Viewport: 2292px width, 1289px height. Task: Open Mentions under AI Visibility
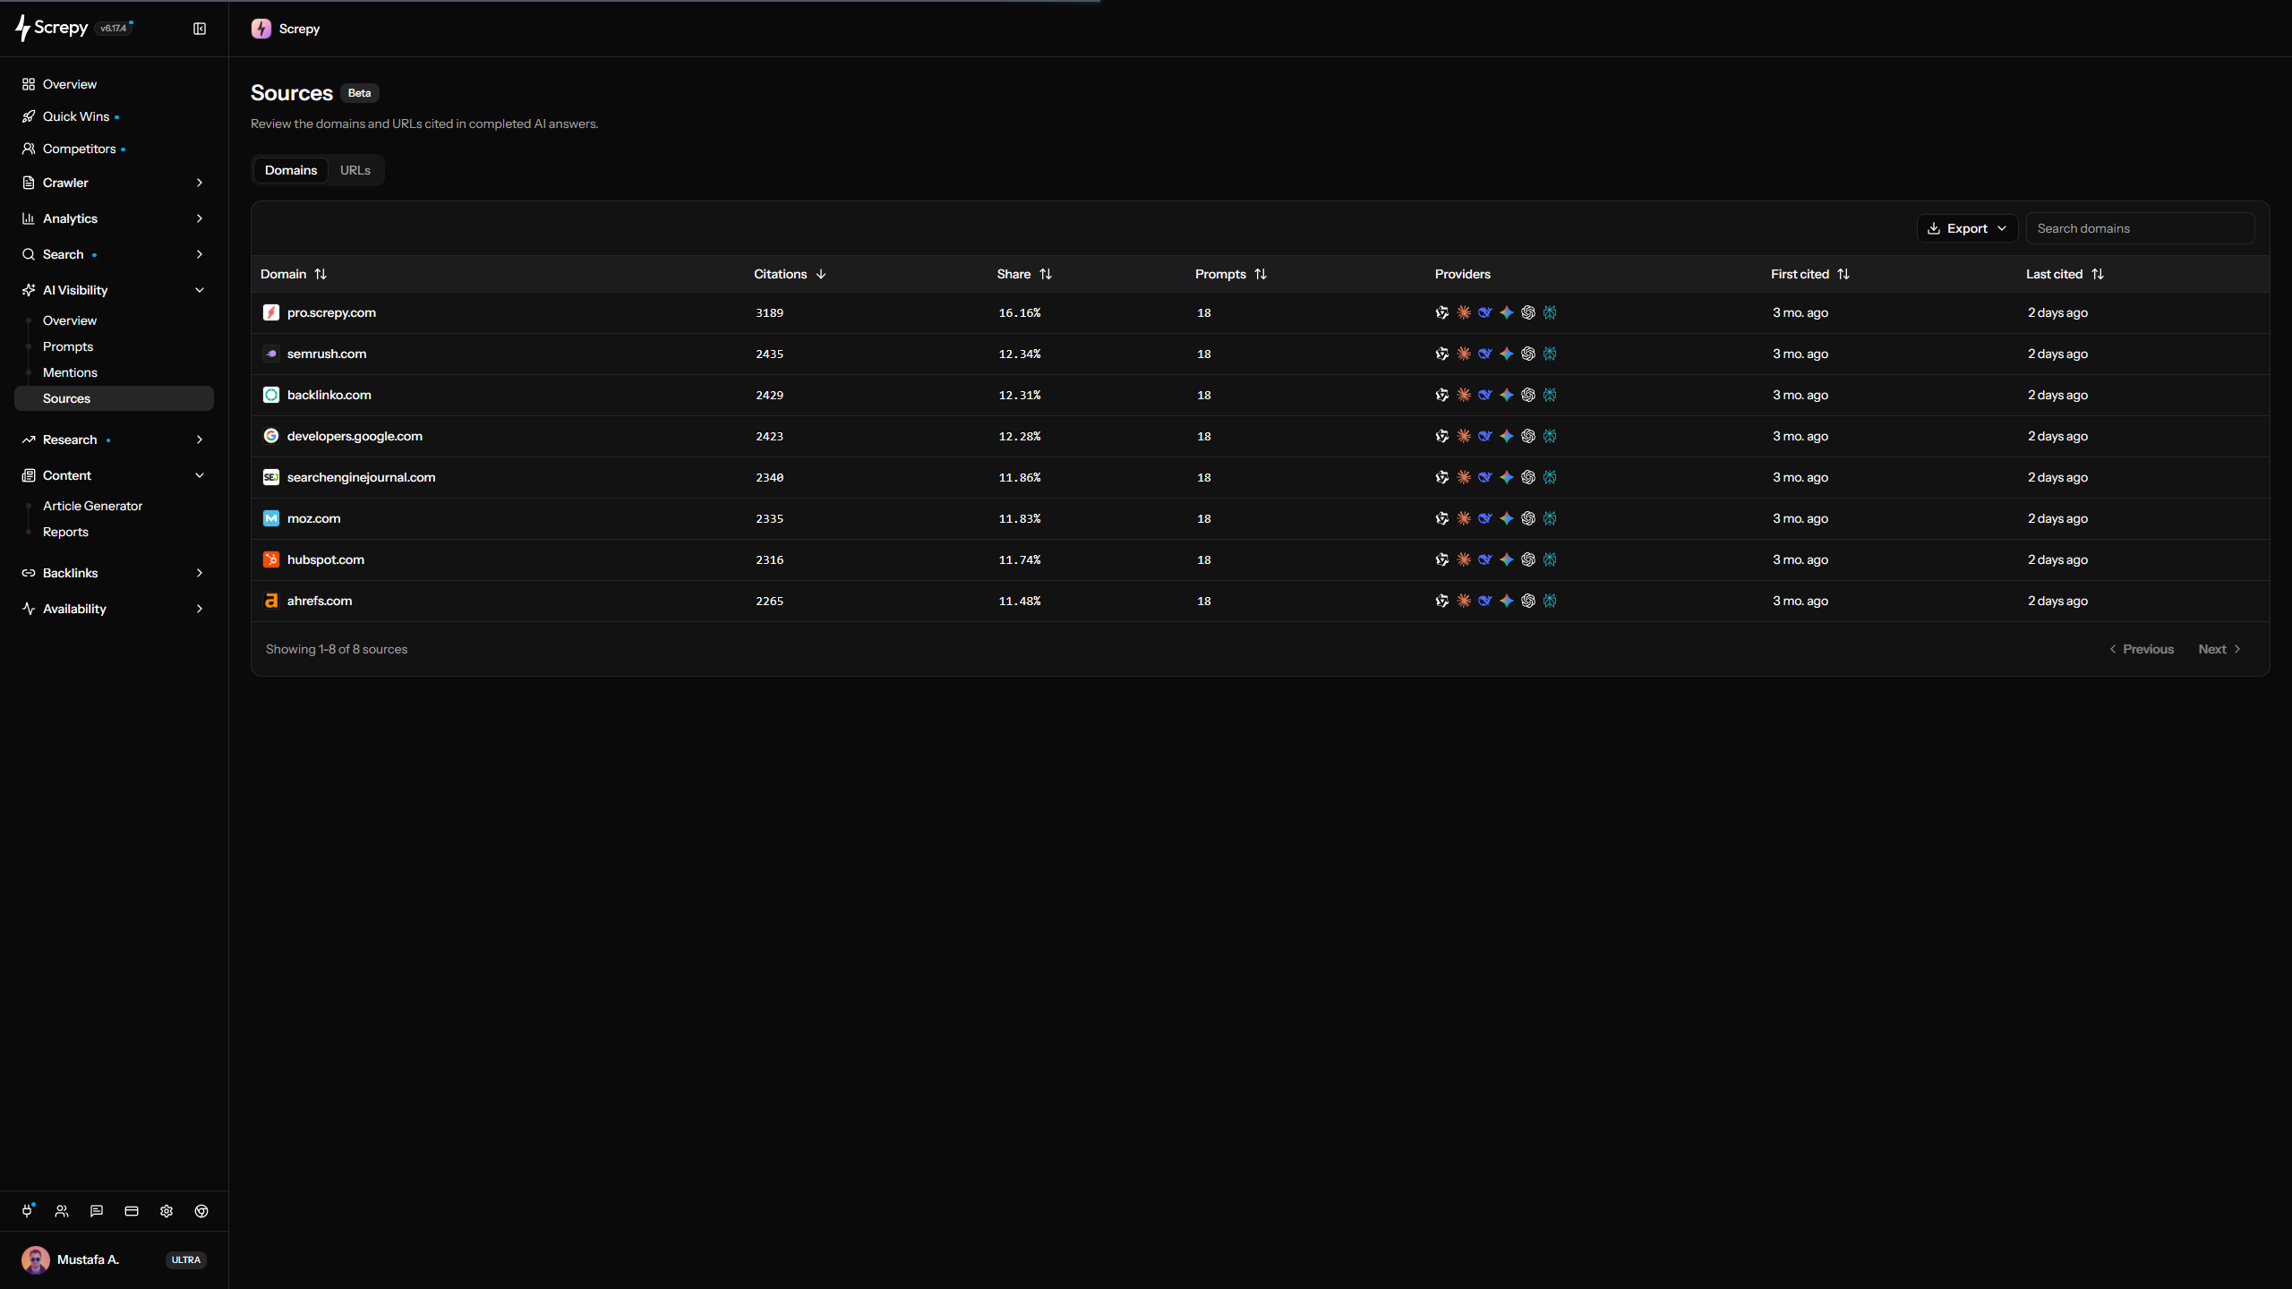click(x=70, y=372)
